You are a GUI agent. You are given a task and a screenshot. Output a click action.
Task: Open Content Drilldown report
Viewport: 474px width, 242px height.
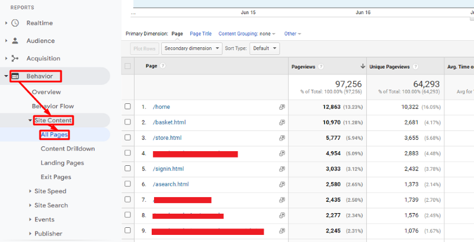click(68, 149)
